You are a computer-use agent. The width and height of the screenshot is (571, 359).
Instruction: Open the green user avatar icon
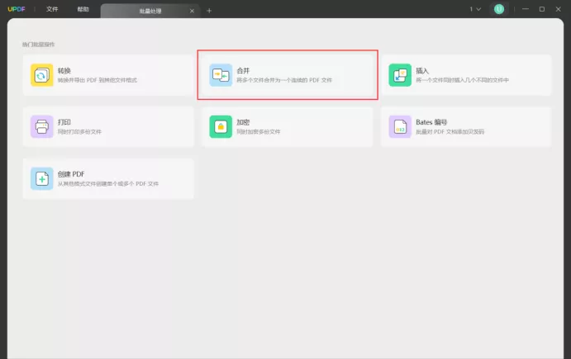coord(499,9)
